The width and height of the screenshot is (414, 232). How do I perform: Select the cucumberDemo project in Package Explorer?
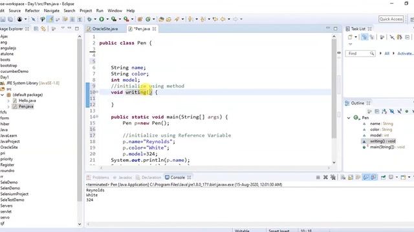pos(14,72)
